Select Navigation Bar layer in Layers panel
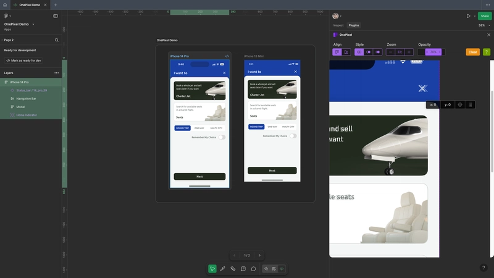The width and height of the screenshot is (494, 278). tap(26, 98)
